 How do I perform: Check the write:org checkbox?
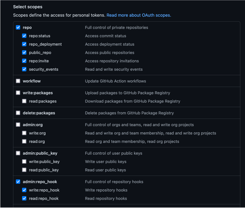click(x=24, y=133)
